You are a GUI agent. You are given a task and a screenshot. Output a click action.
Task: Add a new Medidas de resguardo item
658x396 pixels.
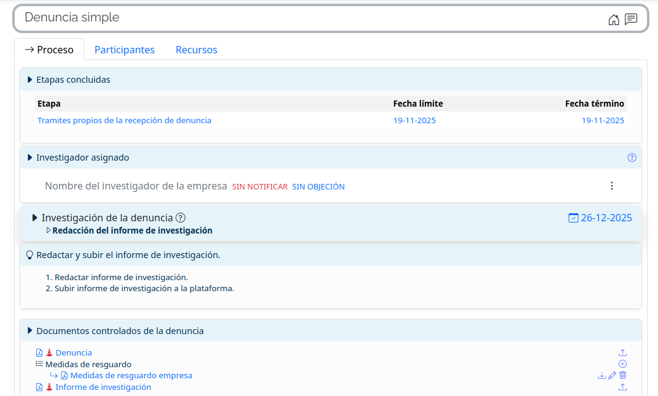(x=622, y=364)
